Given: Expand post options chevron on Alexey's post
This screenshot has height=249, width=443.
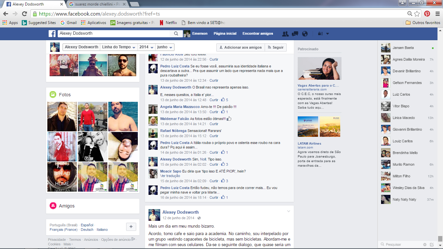Looking at the screenshot, I should click(288, 211).
